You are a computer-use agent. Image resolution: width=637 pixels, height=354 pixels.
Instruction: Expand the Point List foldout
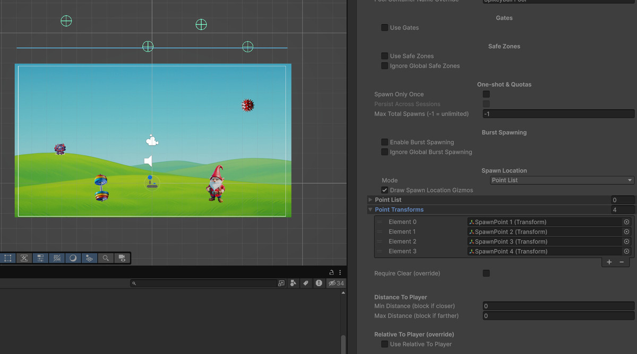[370, 200]
